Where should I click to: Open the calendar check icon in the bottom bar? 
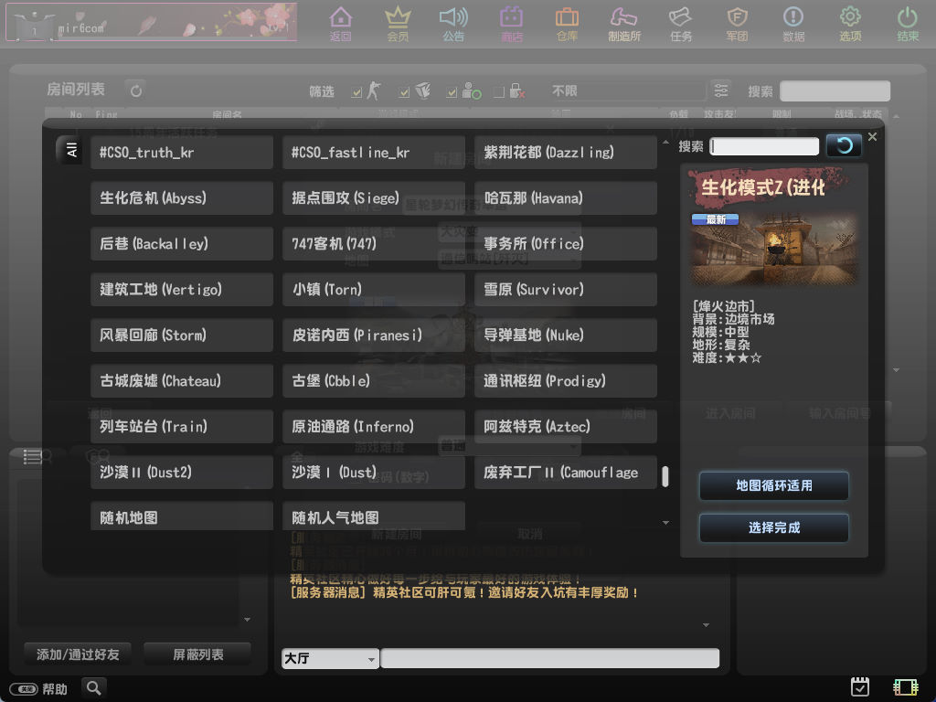tap(859, 687)
